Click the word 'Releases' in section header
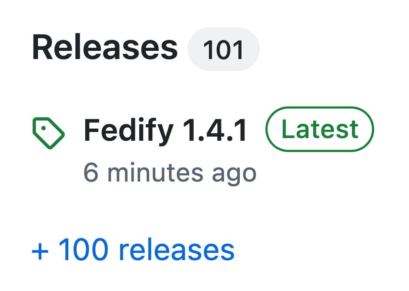409x291 pixels. 104,48
